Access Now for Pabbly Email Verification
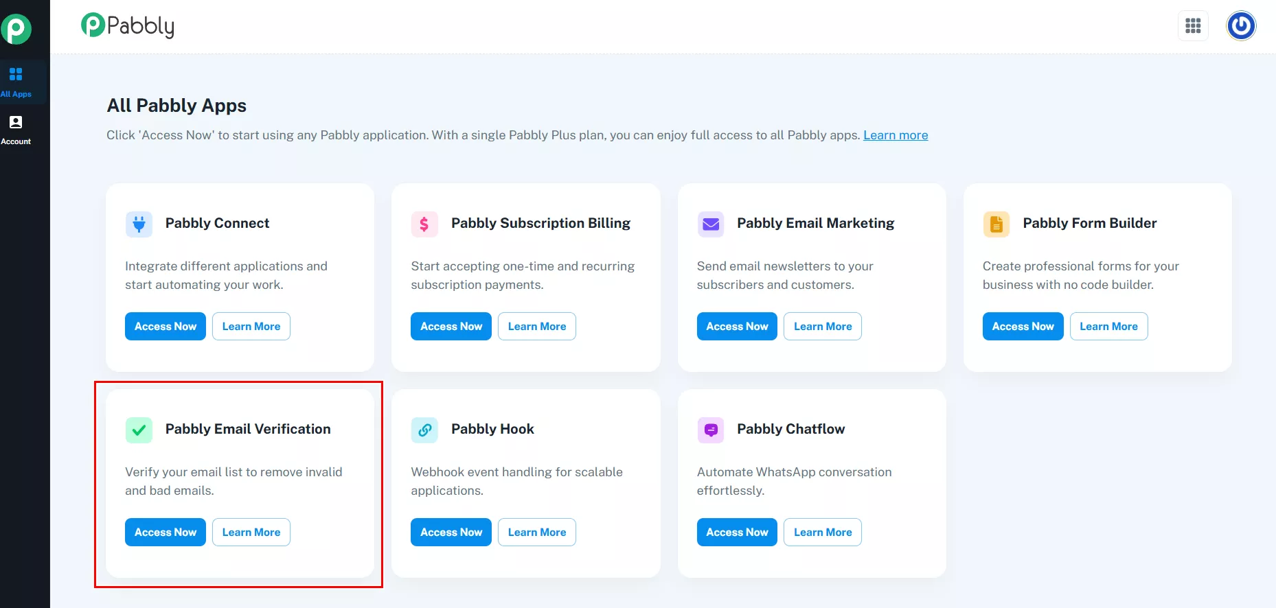Viewport: 1276px width, 608px height. pyautogui.click(x=166, y=532)
